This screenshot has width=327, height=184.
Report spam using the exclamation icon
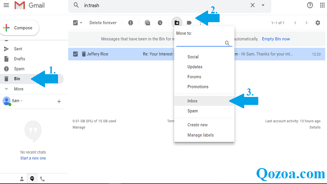click(130, 23)
